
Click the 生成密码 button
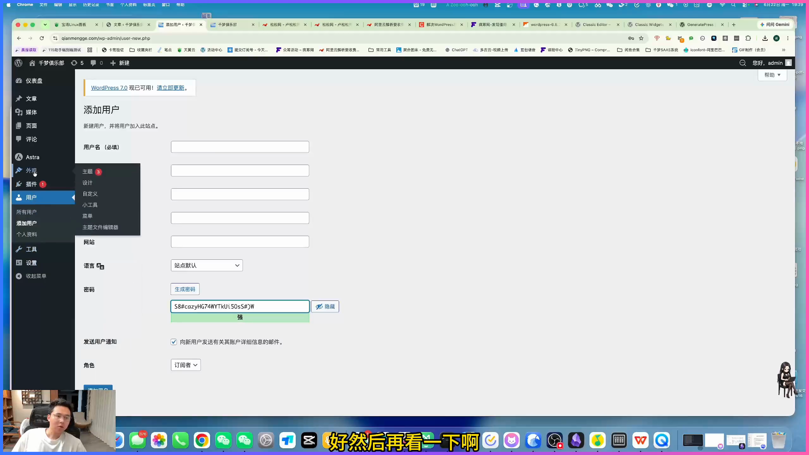[185, 289]
